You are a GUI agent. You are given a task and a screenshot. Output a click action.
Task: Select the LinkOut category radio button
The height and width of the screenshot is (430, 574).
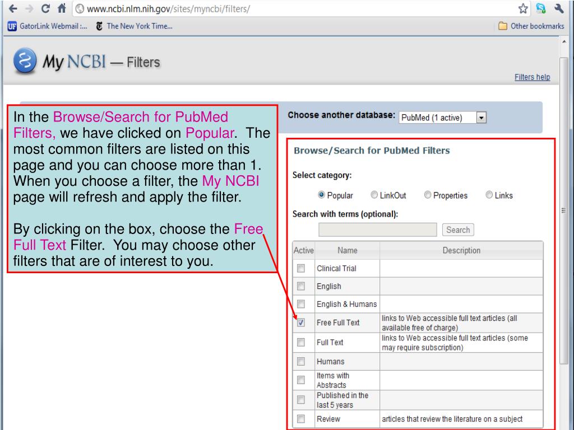[x=374, y=195]
